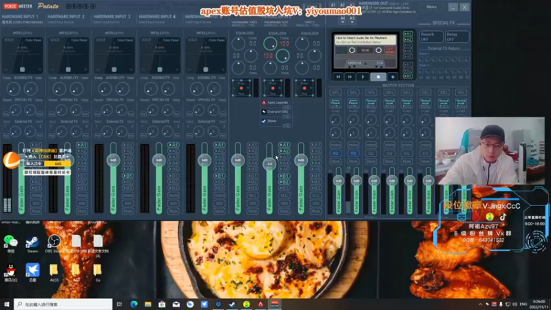Toggle recorder routing to B3
The image size is (551, 310).
(408, 76)
